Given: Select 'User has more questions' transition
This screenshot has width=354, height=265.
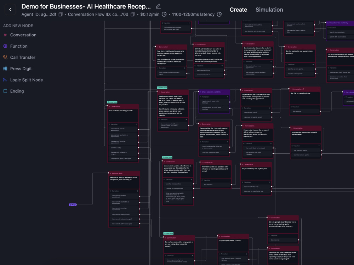Looking at the screenshot, I should (178, 184).
